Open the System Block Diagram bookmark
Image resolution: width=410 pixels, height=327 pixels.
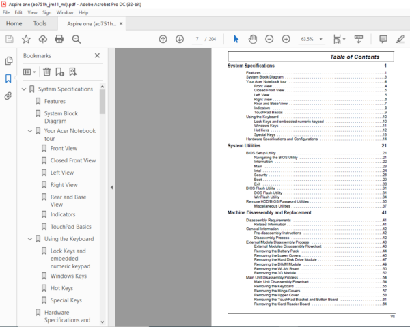pyautogui.click(x=61, y=117)
